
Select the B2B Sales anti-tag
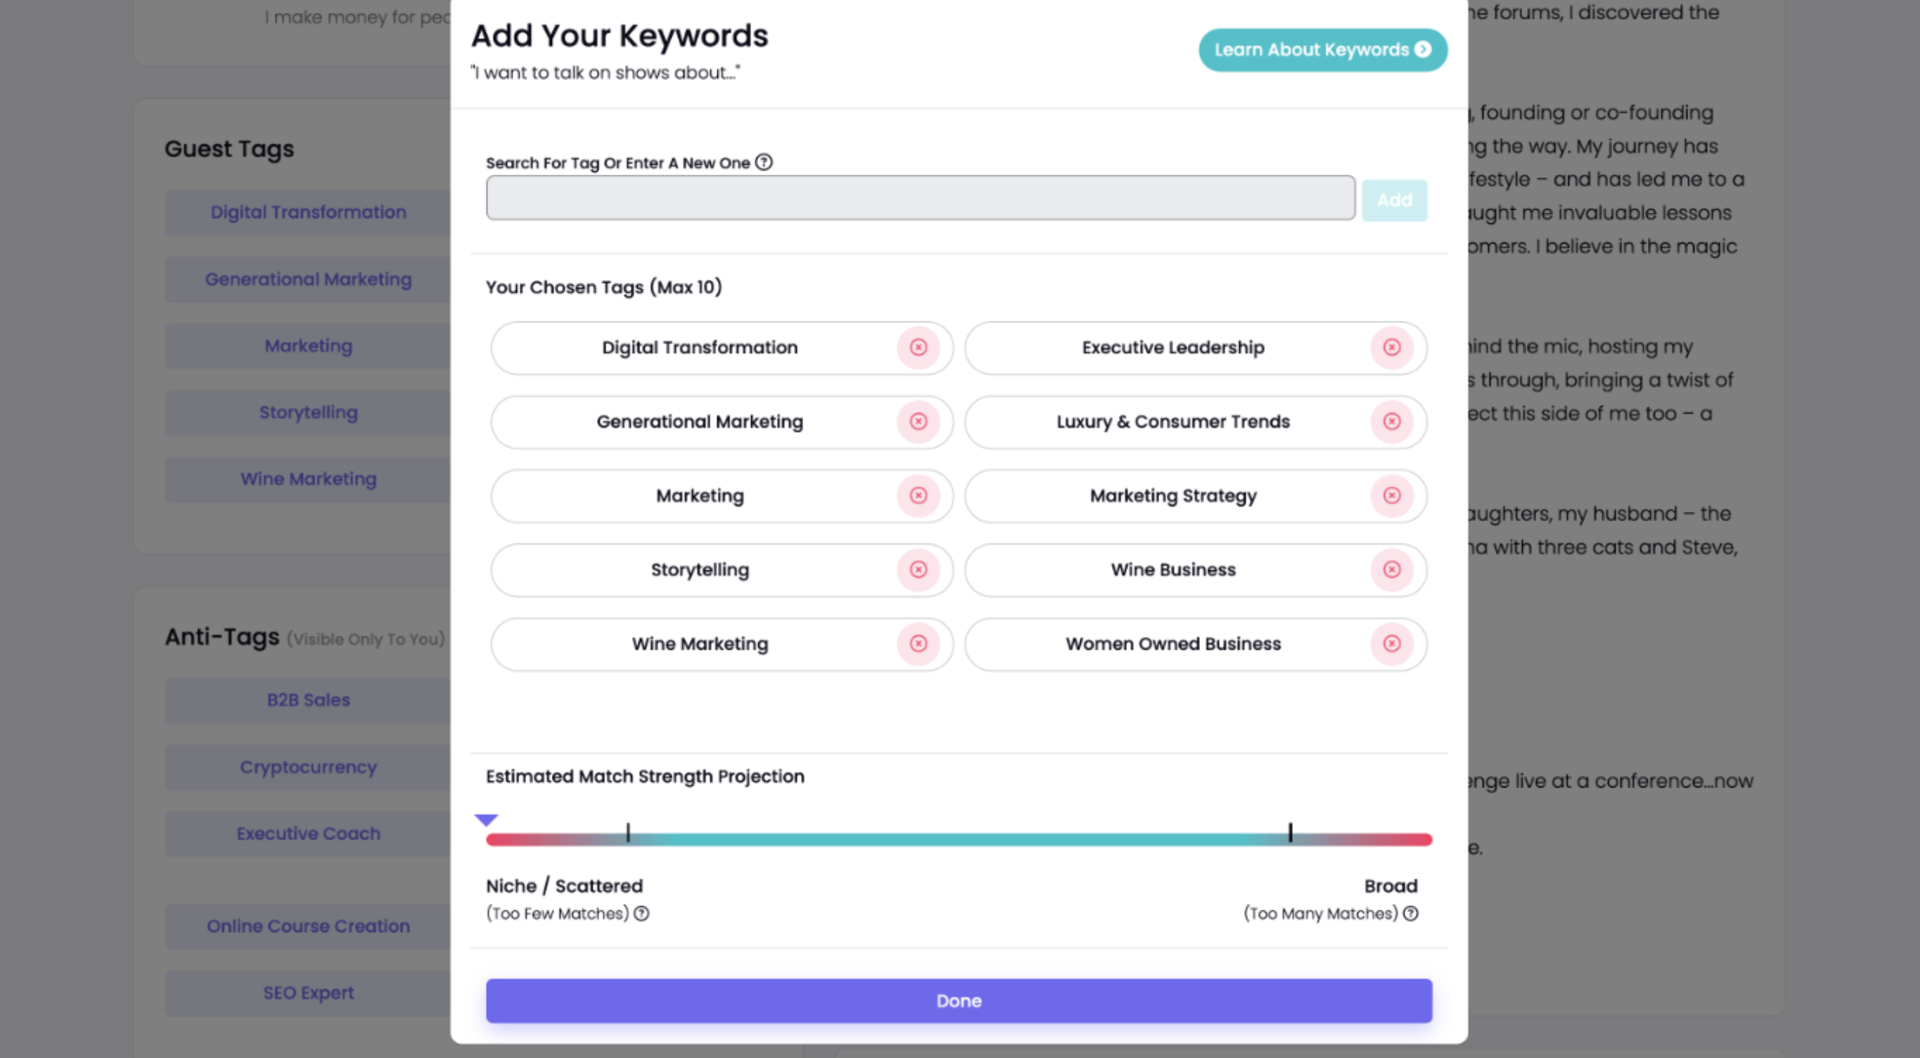[308, 699]
